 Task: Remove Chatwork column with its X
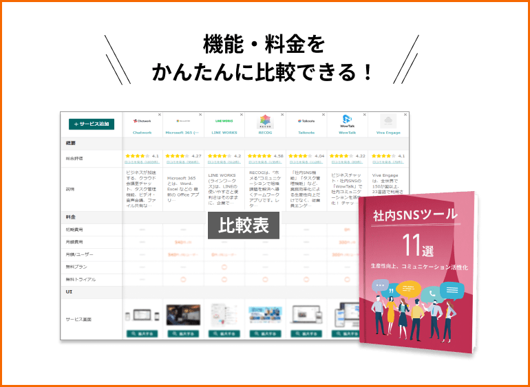[x=160, y=114]
